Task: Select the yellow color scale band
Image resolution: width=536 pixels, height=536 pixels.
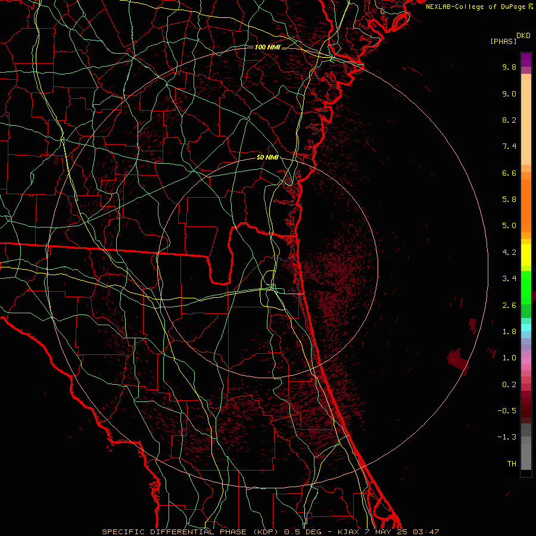Action: tap(526, 255)
